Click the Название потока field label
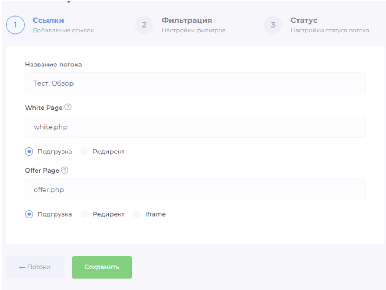Image resolution: width=386 pixels, height=290 pixels. 53,65
